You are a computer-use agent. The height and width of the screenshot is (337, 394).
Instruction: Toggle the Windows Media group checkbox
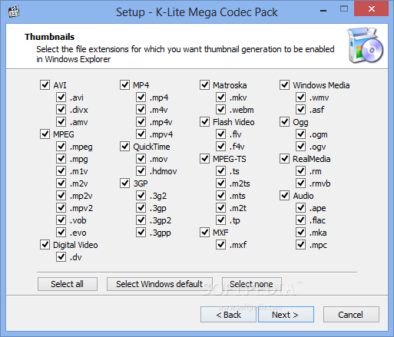(284, 84)
